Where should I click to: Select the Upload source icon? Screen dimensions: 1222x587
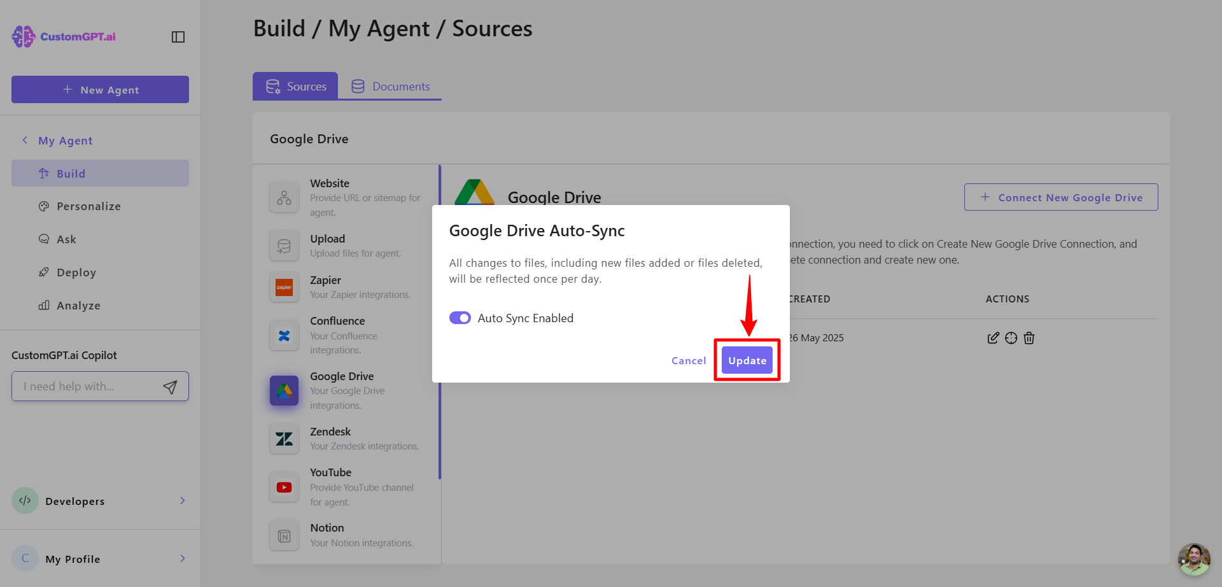tap(284, 246)
